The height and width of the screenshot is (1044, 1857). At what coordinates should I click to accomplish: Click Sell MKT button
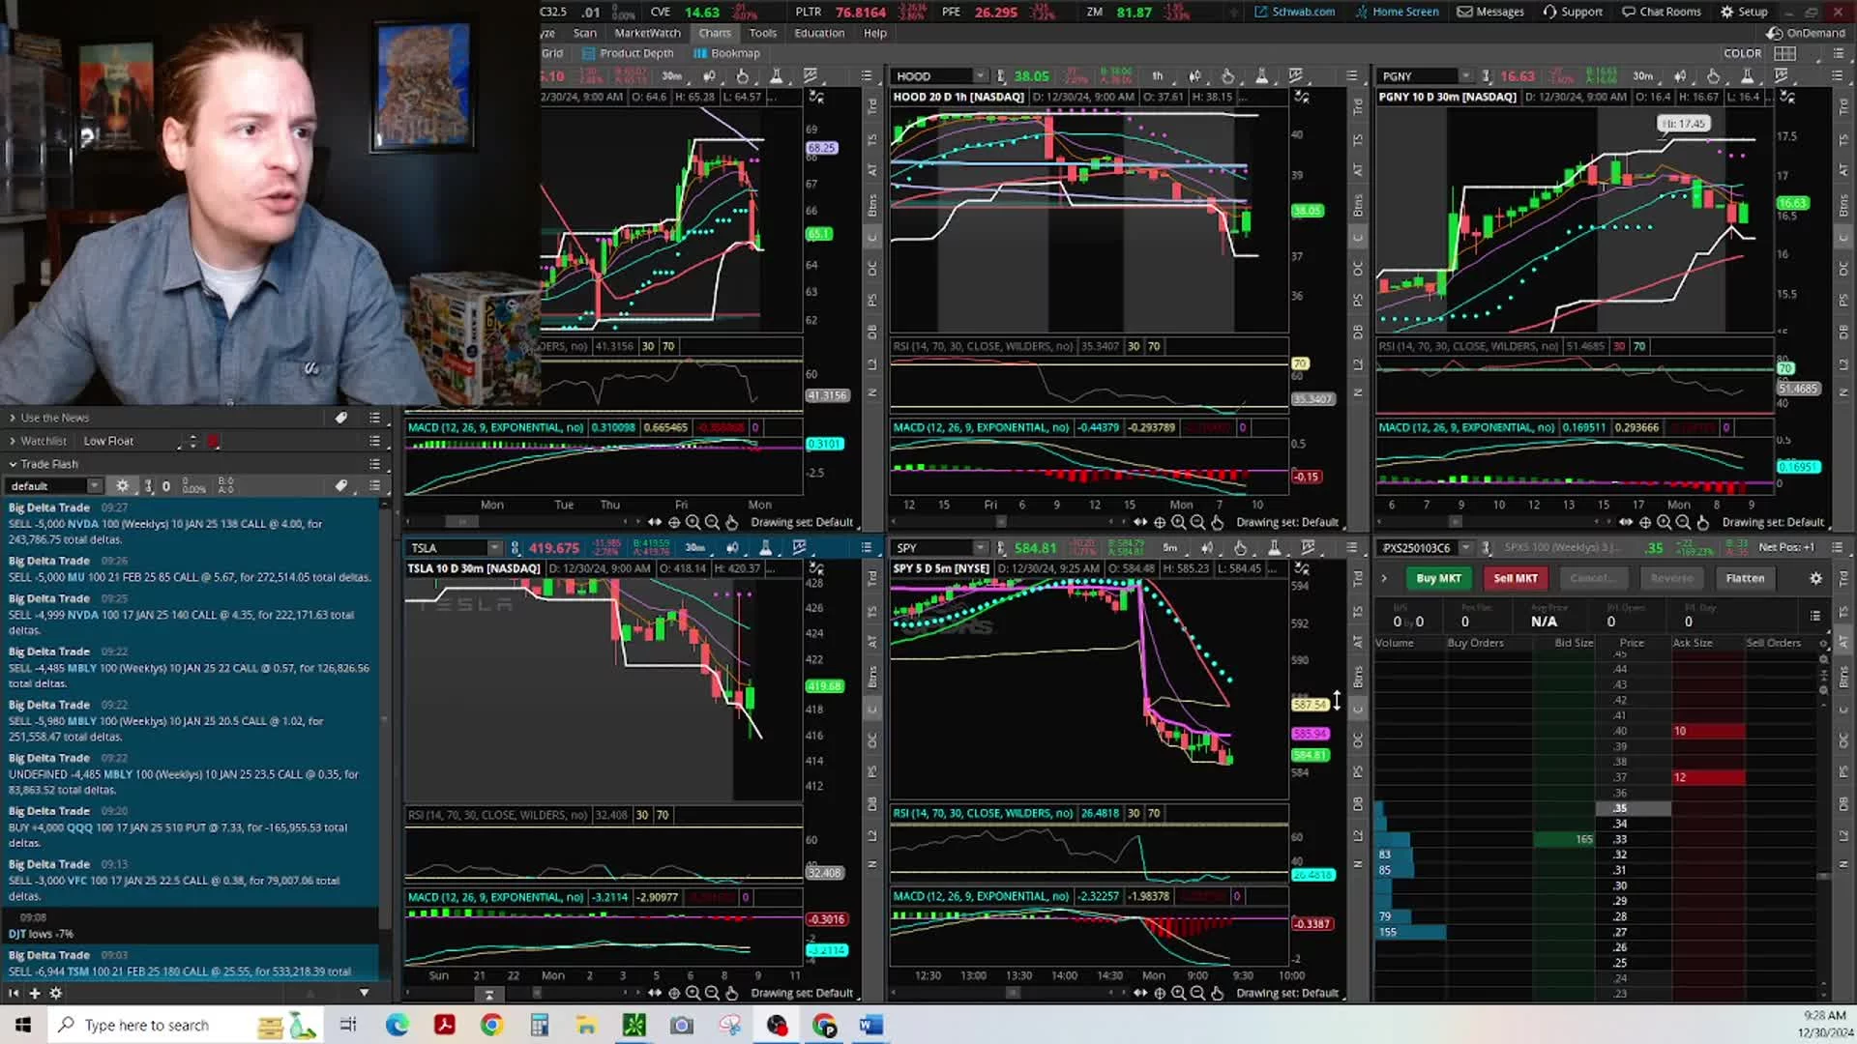pyautogui.click(x=1515, y=578)
